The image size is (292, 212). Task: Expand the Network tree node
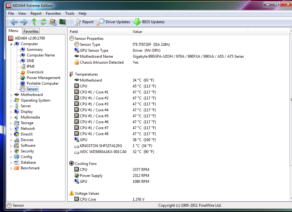(x=11, y=129)
